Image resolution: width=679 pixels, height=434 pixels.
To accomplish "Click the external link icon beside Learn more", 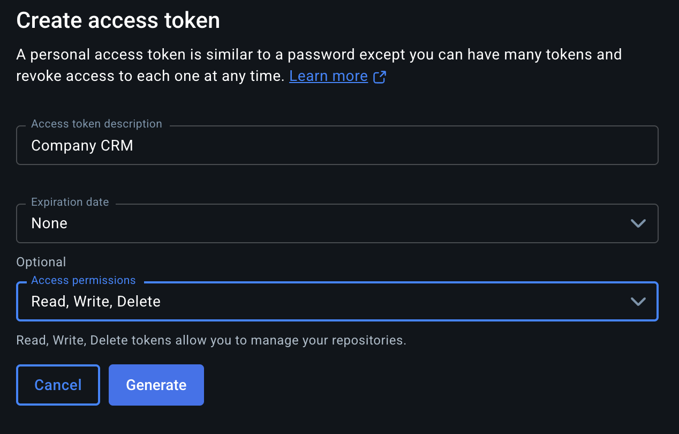I will [x=380, y=77].
